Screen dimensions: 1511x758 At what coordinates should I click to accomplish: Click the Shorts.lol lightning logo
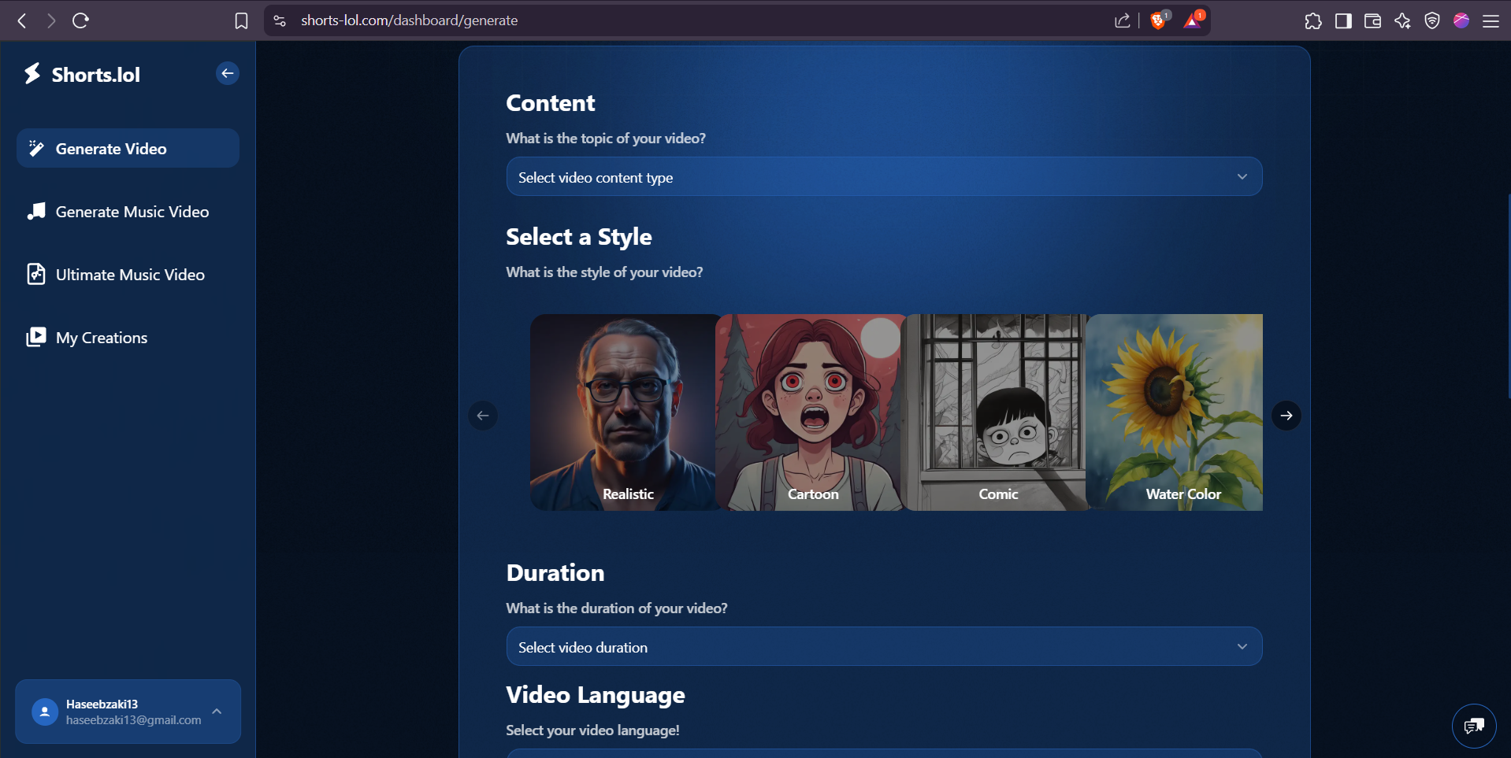32,74
